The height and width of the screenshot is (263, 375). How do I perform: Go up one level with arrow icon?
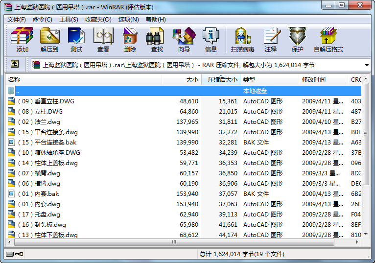[15, 64]
